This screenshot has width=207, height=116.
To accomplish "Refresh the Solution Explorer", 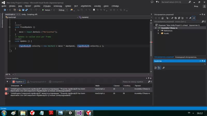I will coord(176,18).
